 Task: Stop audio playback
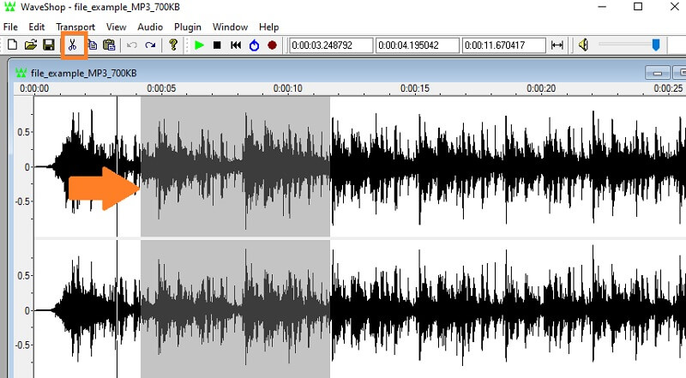pos(217,45)
